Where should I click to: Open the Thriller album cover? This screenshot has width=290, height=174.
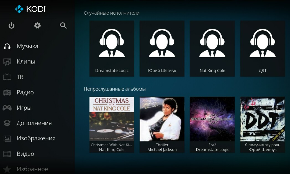point(162,119)
